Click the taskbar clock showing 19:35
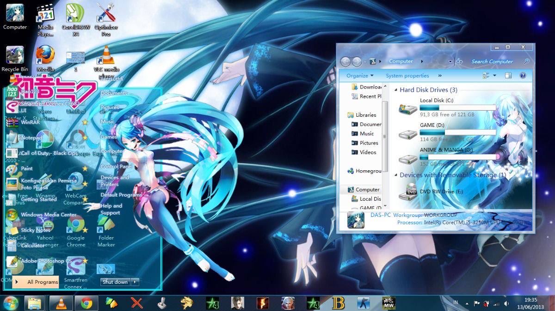This screenshot has height=311, width=555. click(x=531, y=303)
